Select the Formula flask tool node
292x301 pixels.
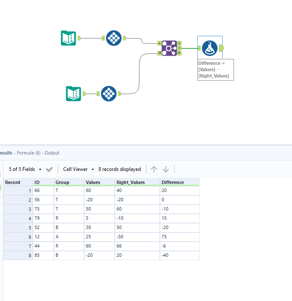210,48
